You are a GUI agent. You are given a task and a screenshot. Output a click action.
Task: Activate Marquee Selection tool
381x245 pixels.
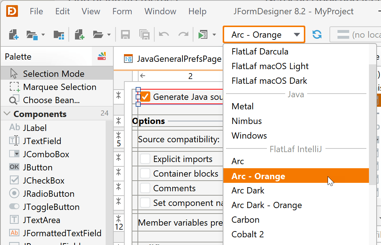point(57,87)
